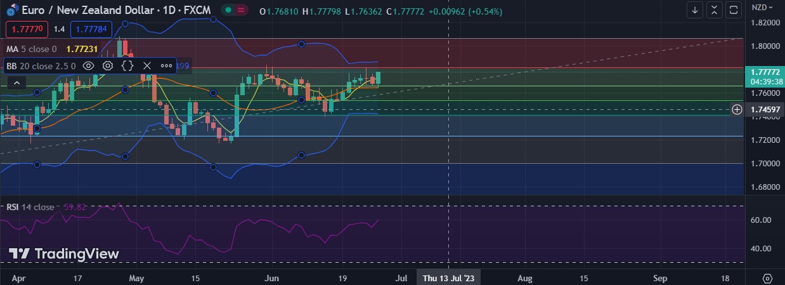Click the Thu 13 Jul '23 date label
Image resolution: width=785 pixels, height=285 pixels.
pyautogui.click(x=448, y=278)
